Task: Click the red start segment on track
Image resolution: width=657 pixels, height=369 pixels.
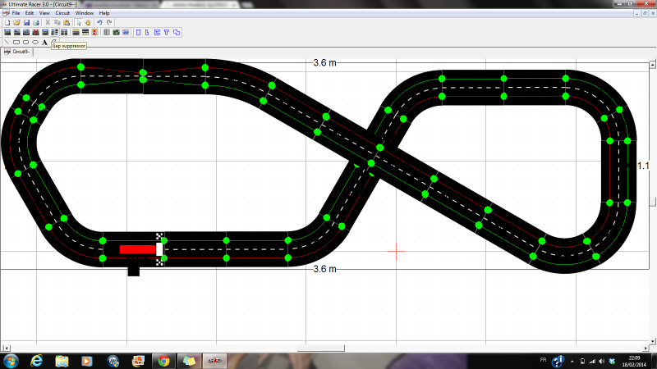Action: click(x=136, y=249)
